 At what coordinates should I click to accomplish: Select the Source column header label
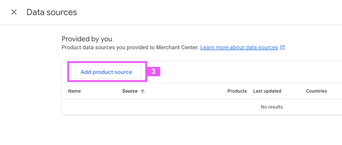[x=130, y=91]
